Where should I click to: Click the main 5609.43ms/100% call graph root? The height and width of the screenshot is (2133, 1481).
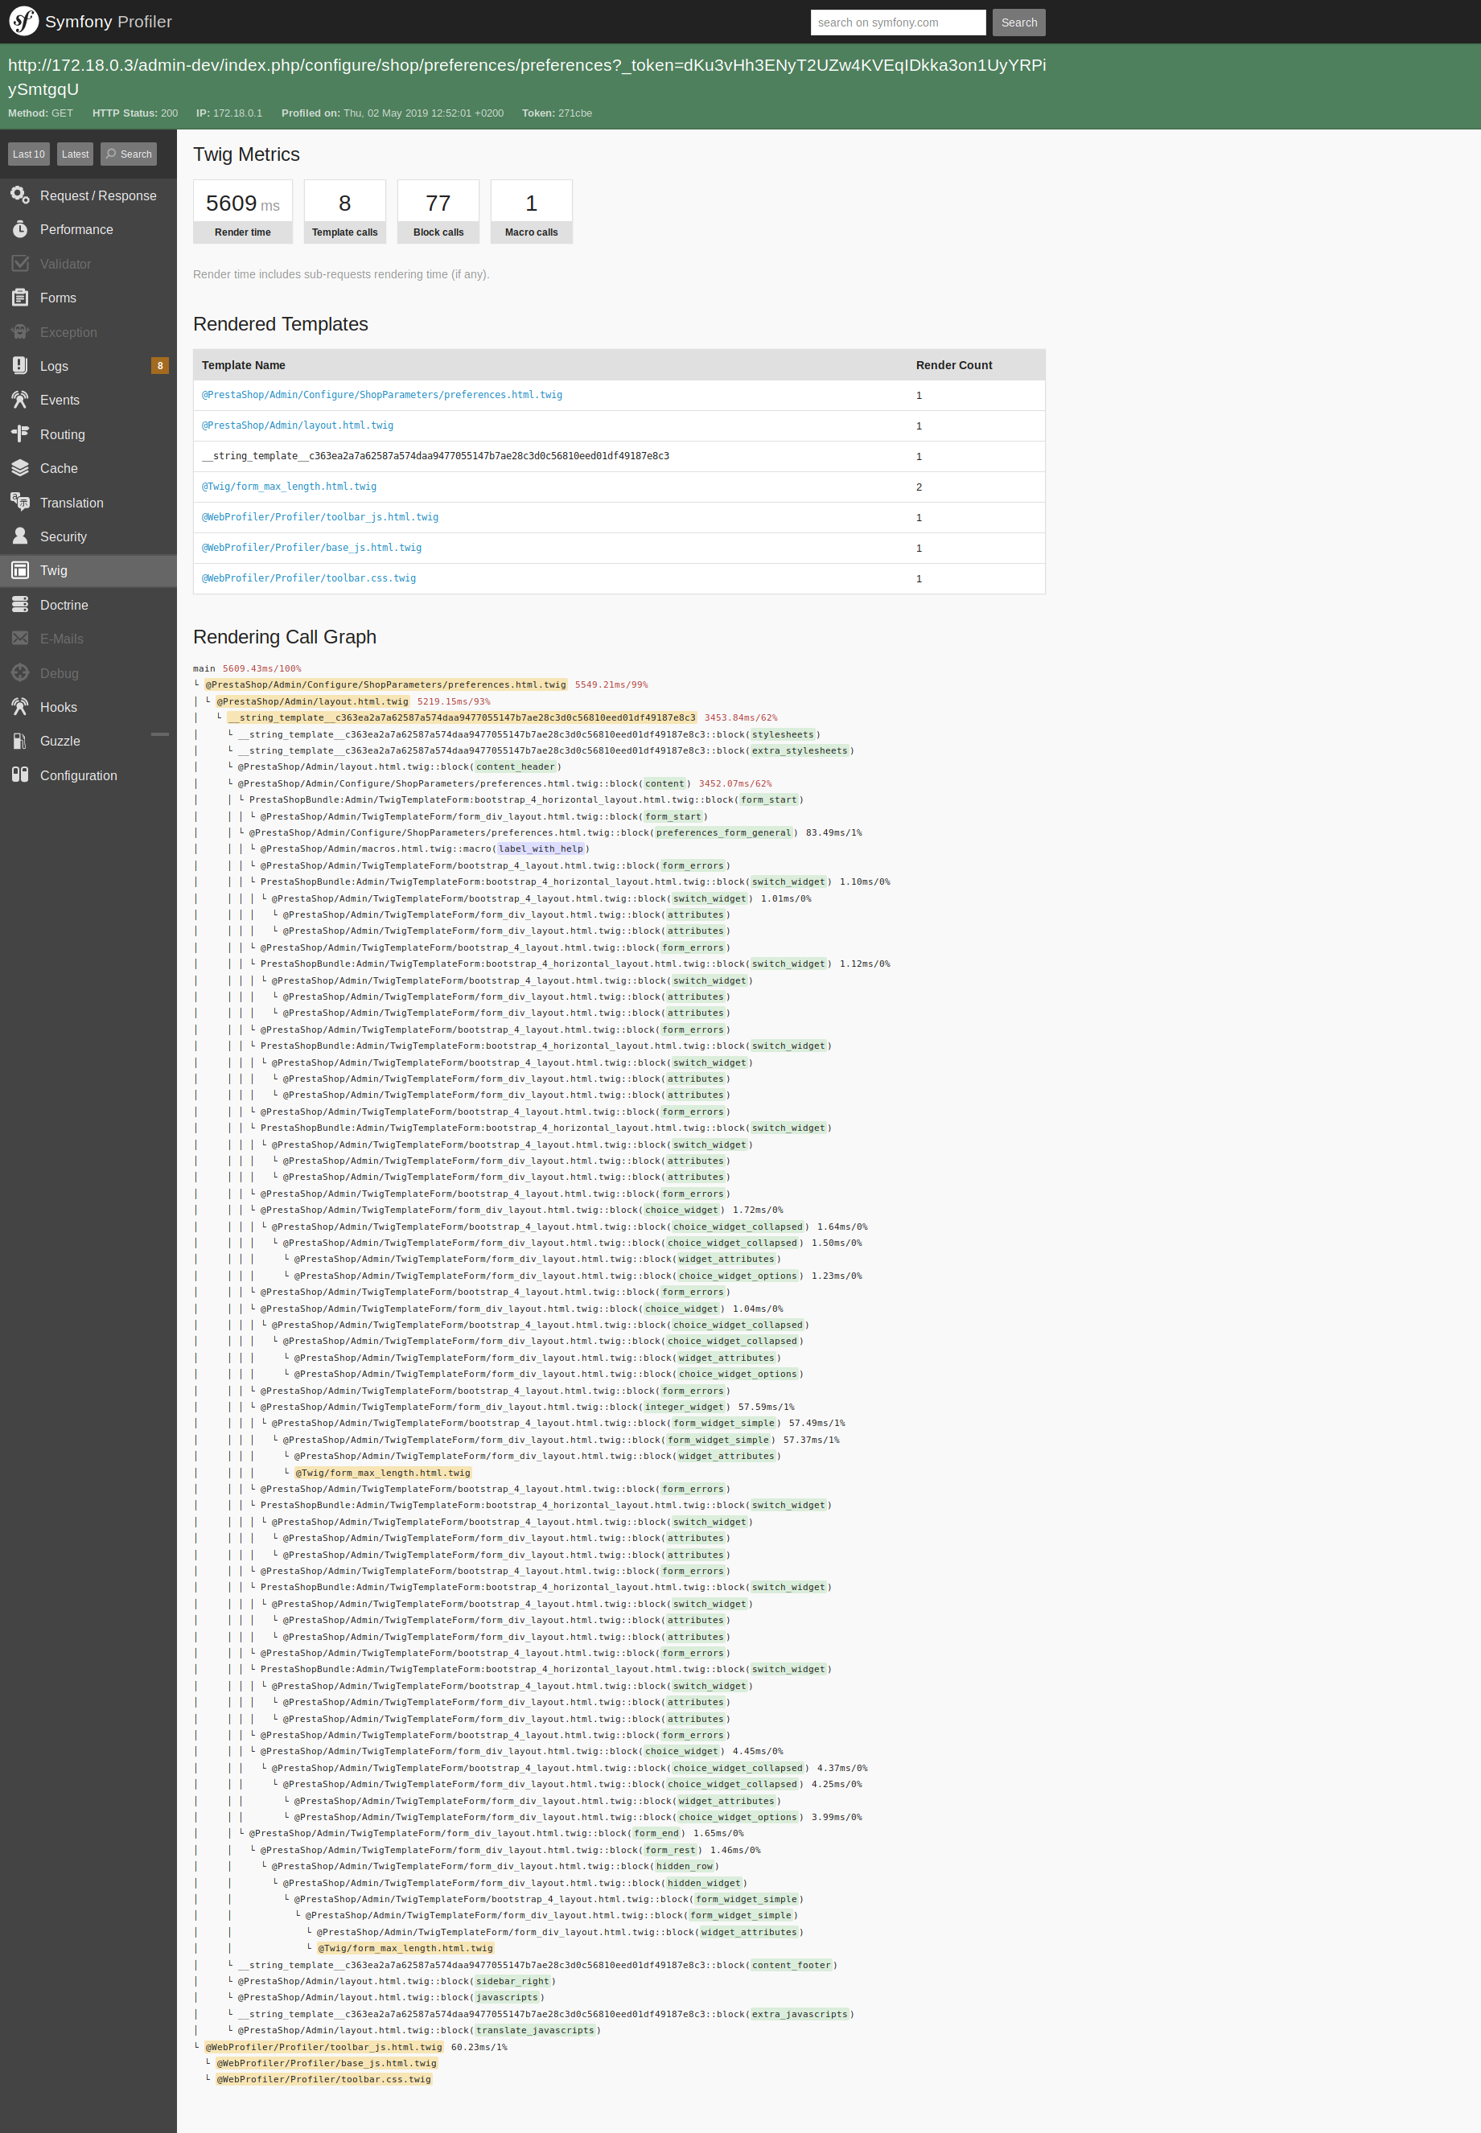(247, 668)
